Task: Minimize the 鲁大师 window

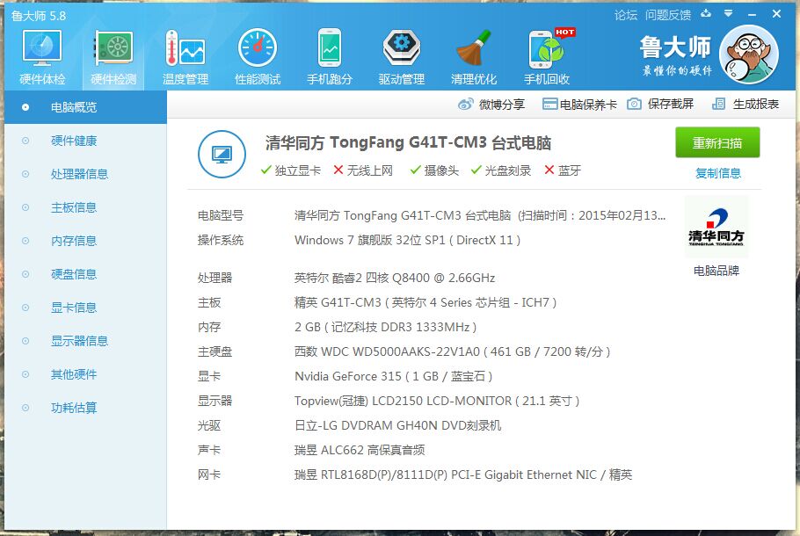Action: [x=752, y=14]
